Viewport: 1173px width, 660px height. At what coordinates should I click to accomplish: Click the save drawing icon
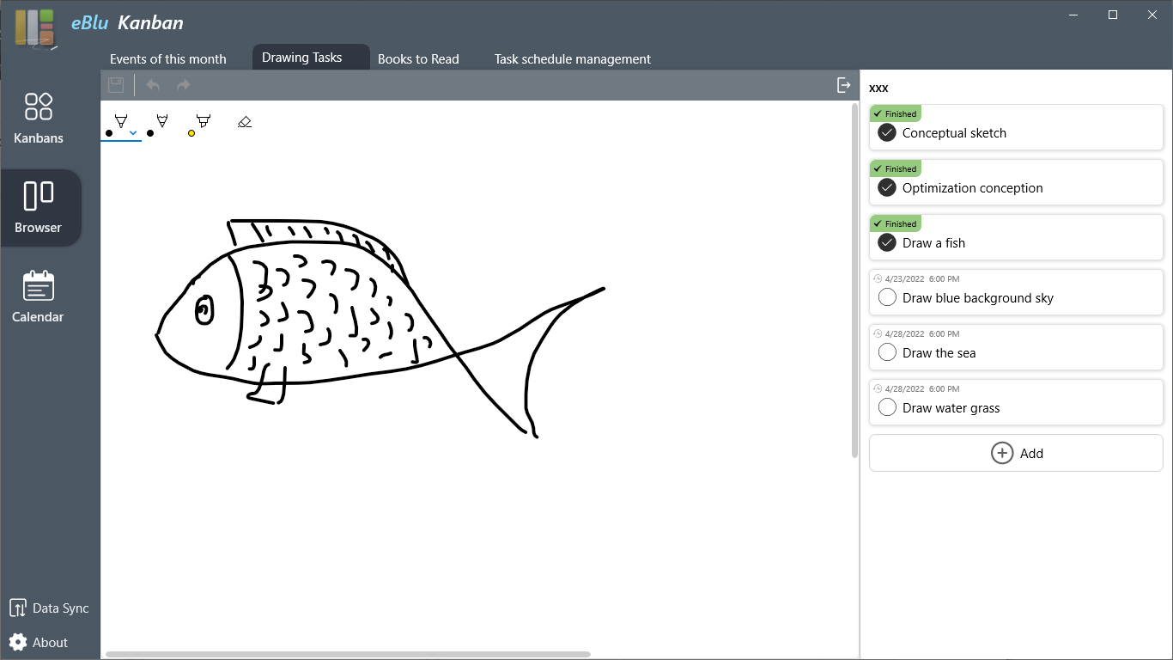116,84
